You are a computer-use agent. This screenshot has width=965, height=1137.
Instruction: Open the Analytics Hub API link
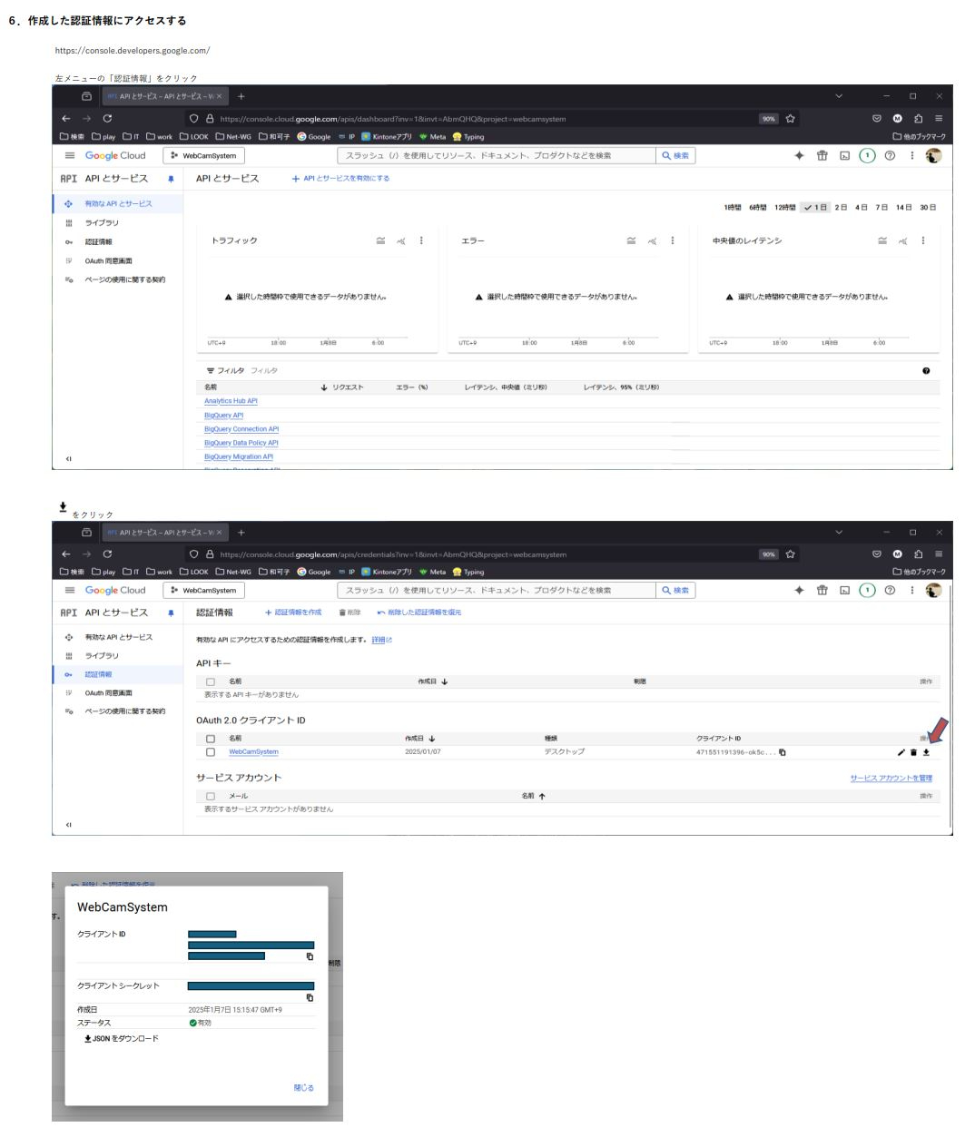[231, 401]
